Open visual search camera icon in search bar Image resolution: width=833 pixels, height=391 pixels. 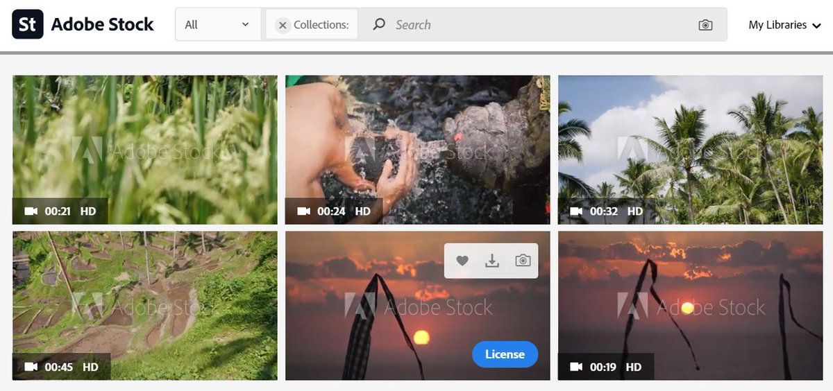pos(705,25)
